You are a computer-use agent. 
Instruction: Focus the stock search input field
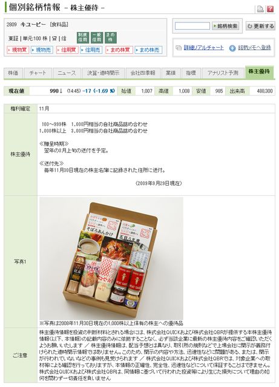pos(192,26)
